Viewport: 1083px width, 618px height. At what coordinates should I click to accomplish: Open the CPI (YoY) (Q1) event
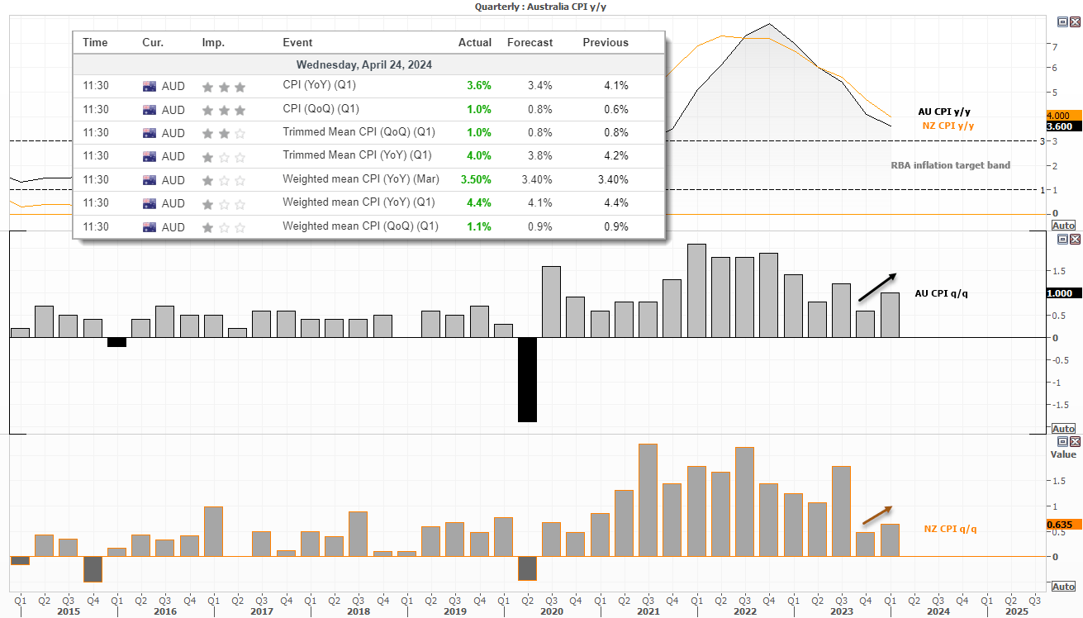tap(320, 85)
